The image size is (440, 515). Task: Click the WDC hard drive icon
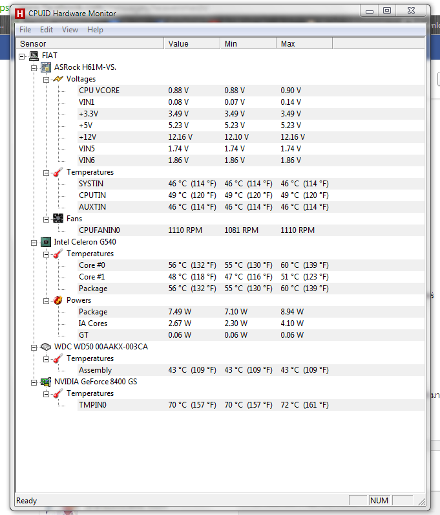pyautogui.click(x=46, y=347)
